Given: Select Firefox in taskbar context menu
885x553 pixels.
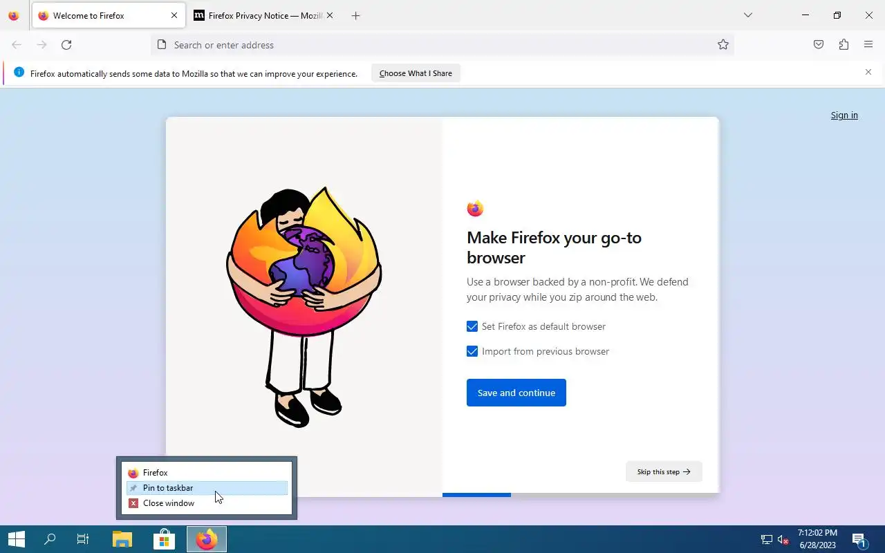Looking at the screenshot, I should 207,473.
